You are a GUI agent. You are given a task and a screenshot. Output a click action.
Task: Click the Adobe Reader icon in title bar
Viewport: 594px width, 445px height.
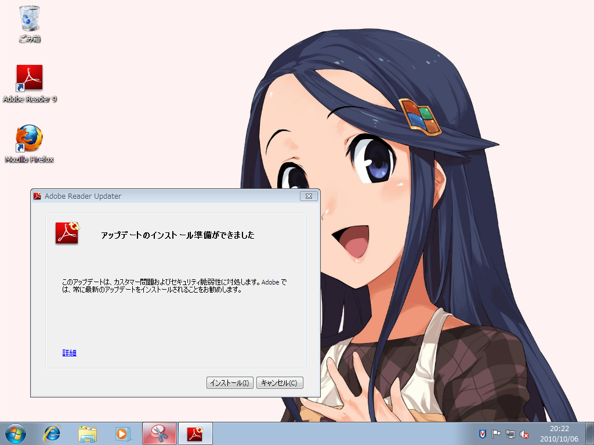pyautogui.click(x=37, y=196)
